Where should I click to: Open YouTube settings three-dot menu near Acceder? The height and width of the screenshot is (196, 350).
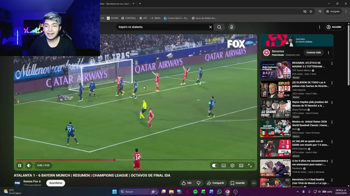pyautogui.click(x=319, y=27)
